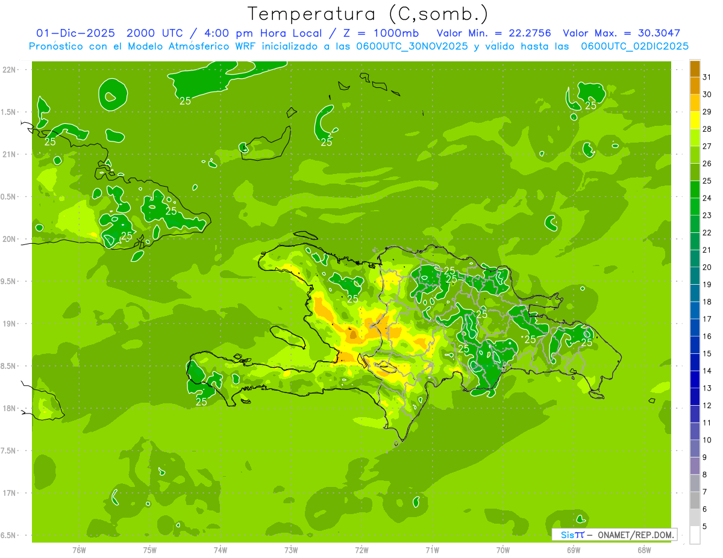Click the "76W" longitude label
Viewport: 723px width, 558px height.
click(79, 550)
